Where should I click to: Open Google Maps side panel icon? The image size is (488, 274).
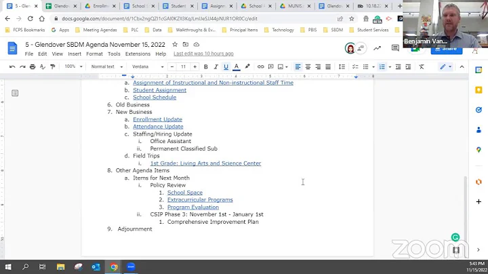click(479, 150)
